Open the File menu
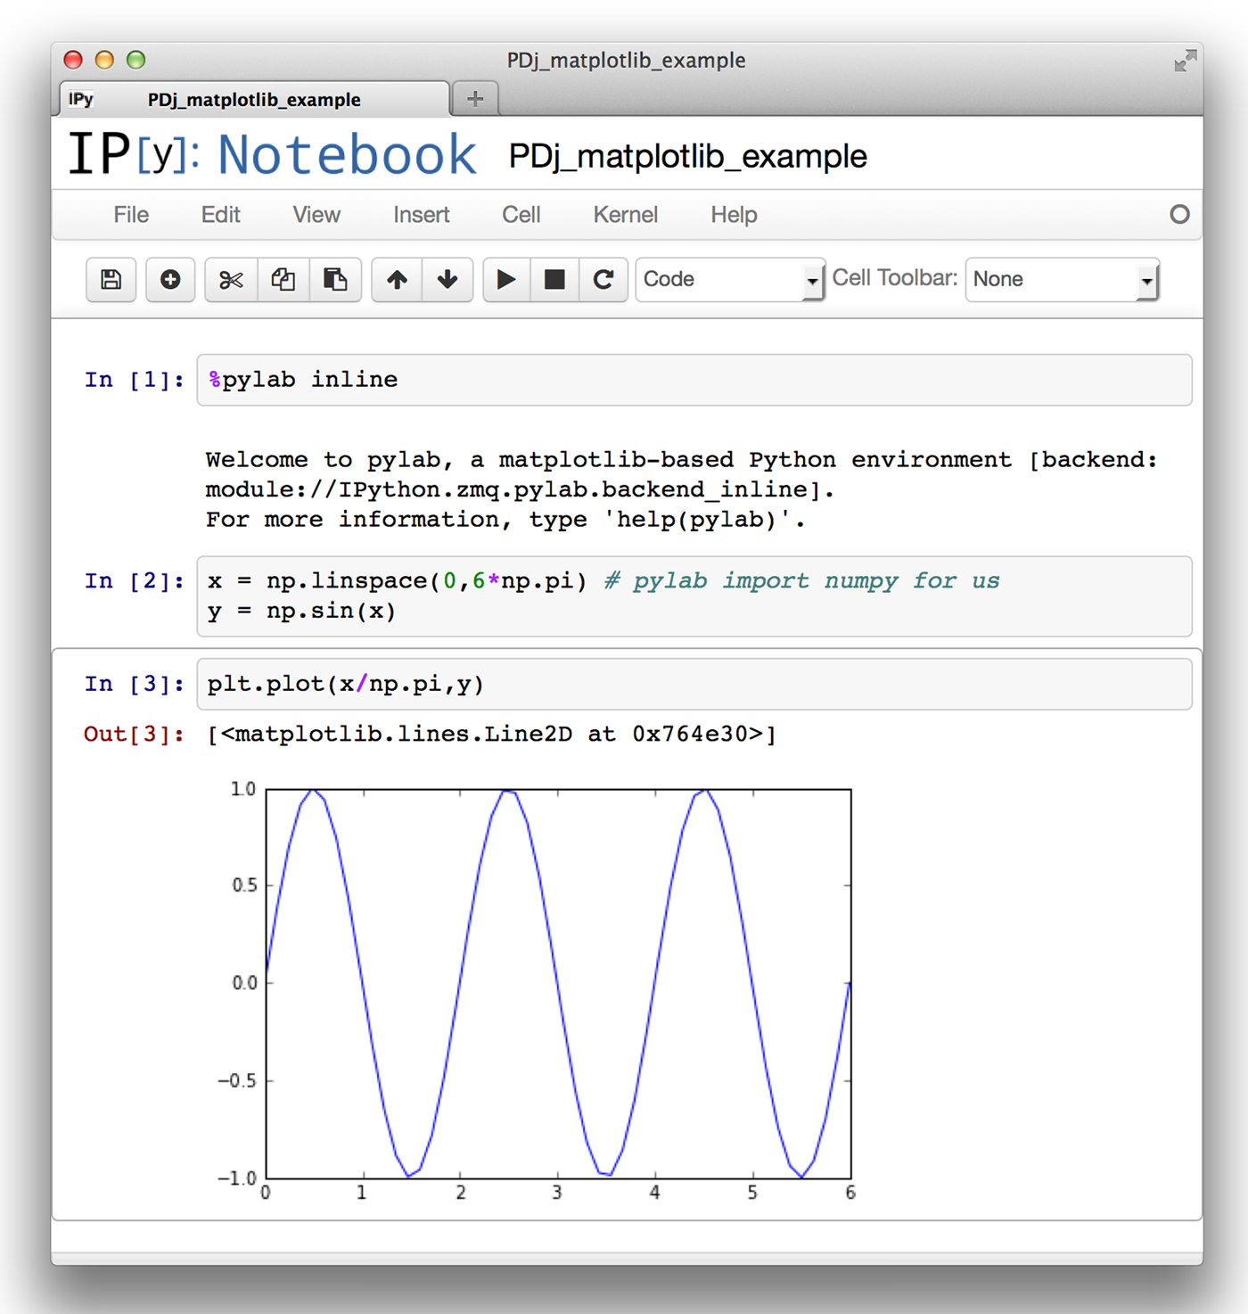1248x1314 pixels. click(130, 215)
